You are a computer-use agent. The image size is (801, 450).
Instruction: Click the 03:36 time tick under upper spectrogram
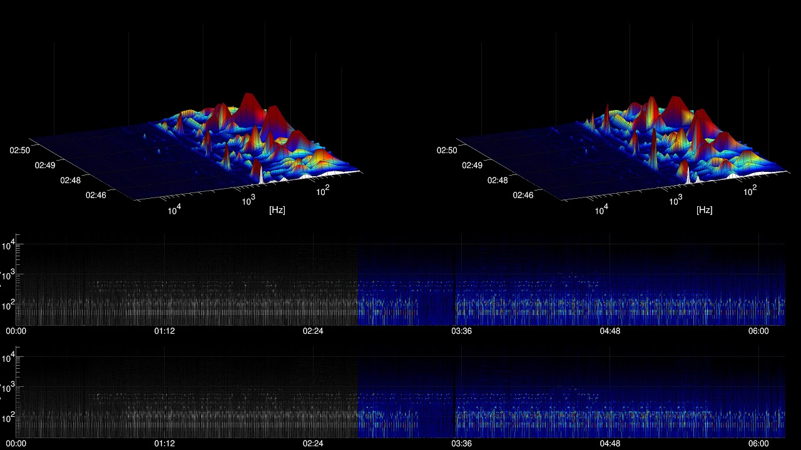coord(461,331)
